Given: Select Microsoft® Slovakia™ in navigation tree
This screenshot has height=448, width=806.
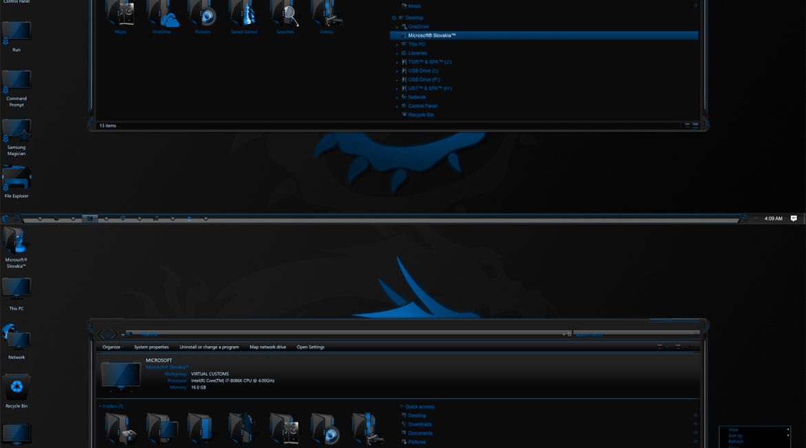Looking at the screenshot, I should (x=544, y=35).
